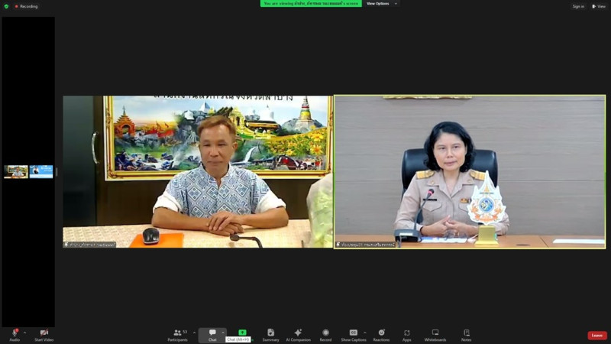Open the View Options dropdown
Image resolution: width=611 pixels, height=344 pixels.
380,4
